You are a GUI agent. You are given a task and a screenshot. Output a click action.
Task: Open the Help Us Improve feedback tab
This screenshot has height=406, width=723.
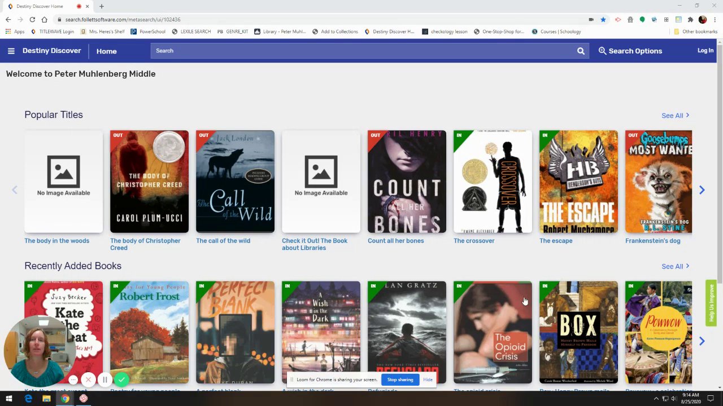(x=711, y=303)
